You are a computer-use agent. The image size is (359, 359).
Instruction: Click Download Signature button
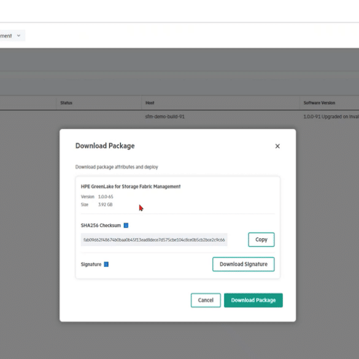pos(244,264)
